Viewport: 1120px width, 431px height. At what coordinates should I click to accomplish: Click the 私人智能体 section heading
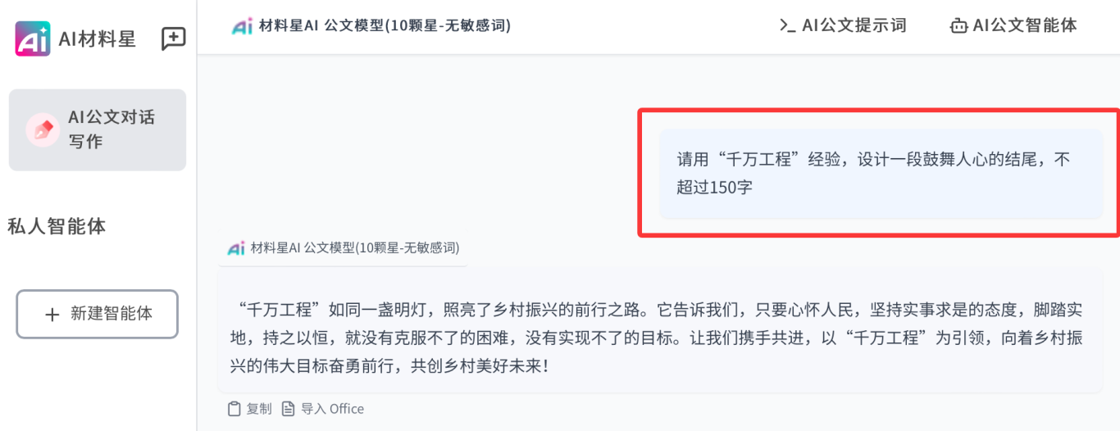[57, 226]
